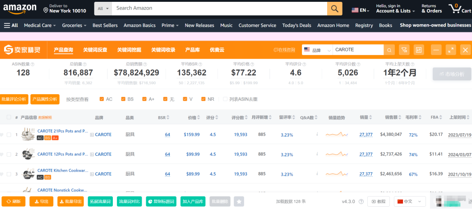Screen dimensions: 472x209
Task: Open Best Sellers in Amazon nav
Action: tap(105, 26)
